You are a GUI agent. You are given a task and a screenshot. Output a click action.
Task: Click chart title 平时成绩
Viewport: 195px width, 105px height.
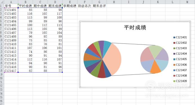[135, 27]
